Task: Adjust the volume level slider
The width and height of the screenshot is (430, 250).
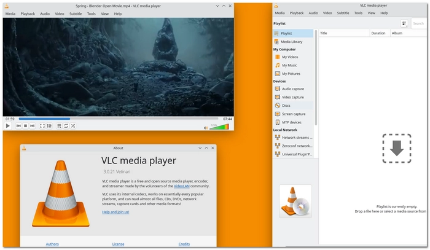Action: coord(219,127)
